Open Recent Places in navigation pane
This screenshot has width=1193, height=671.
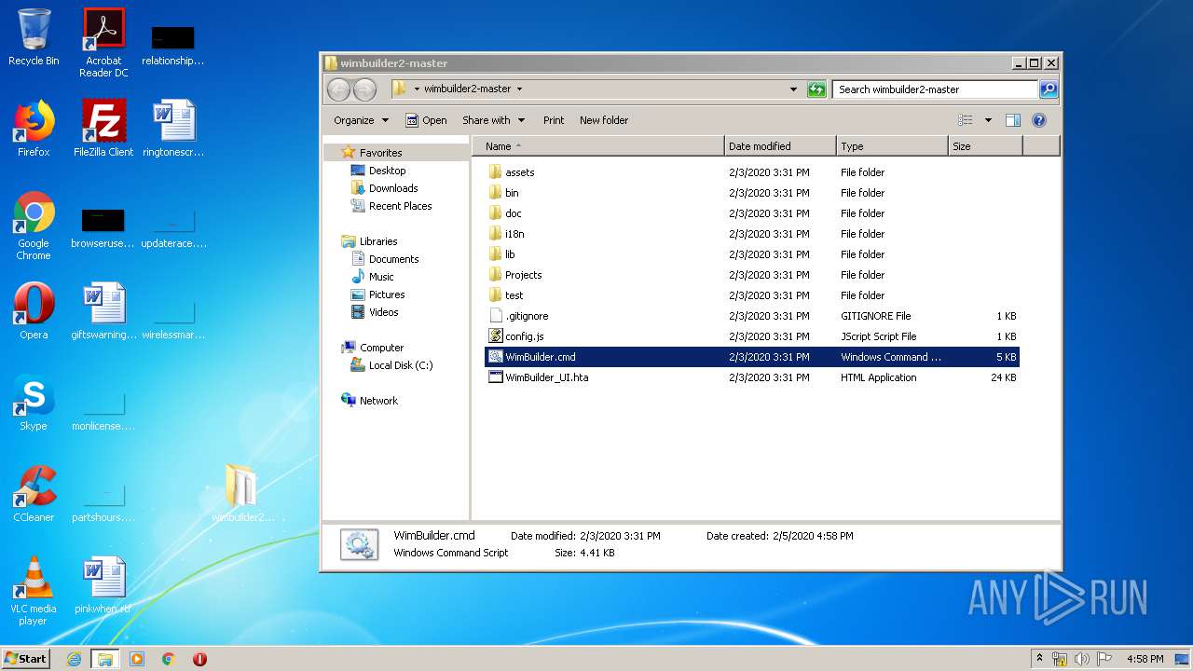pos(400,206)
